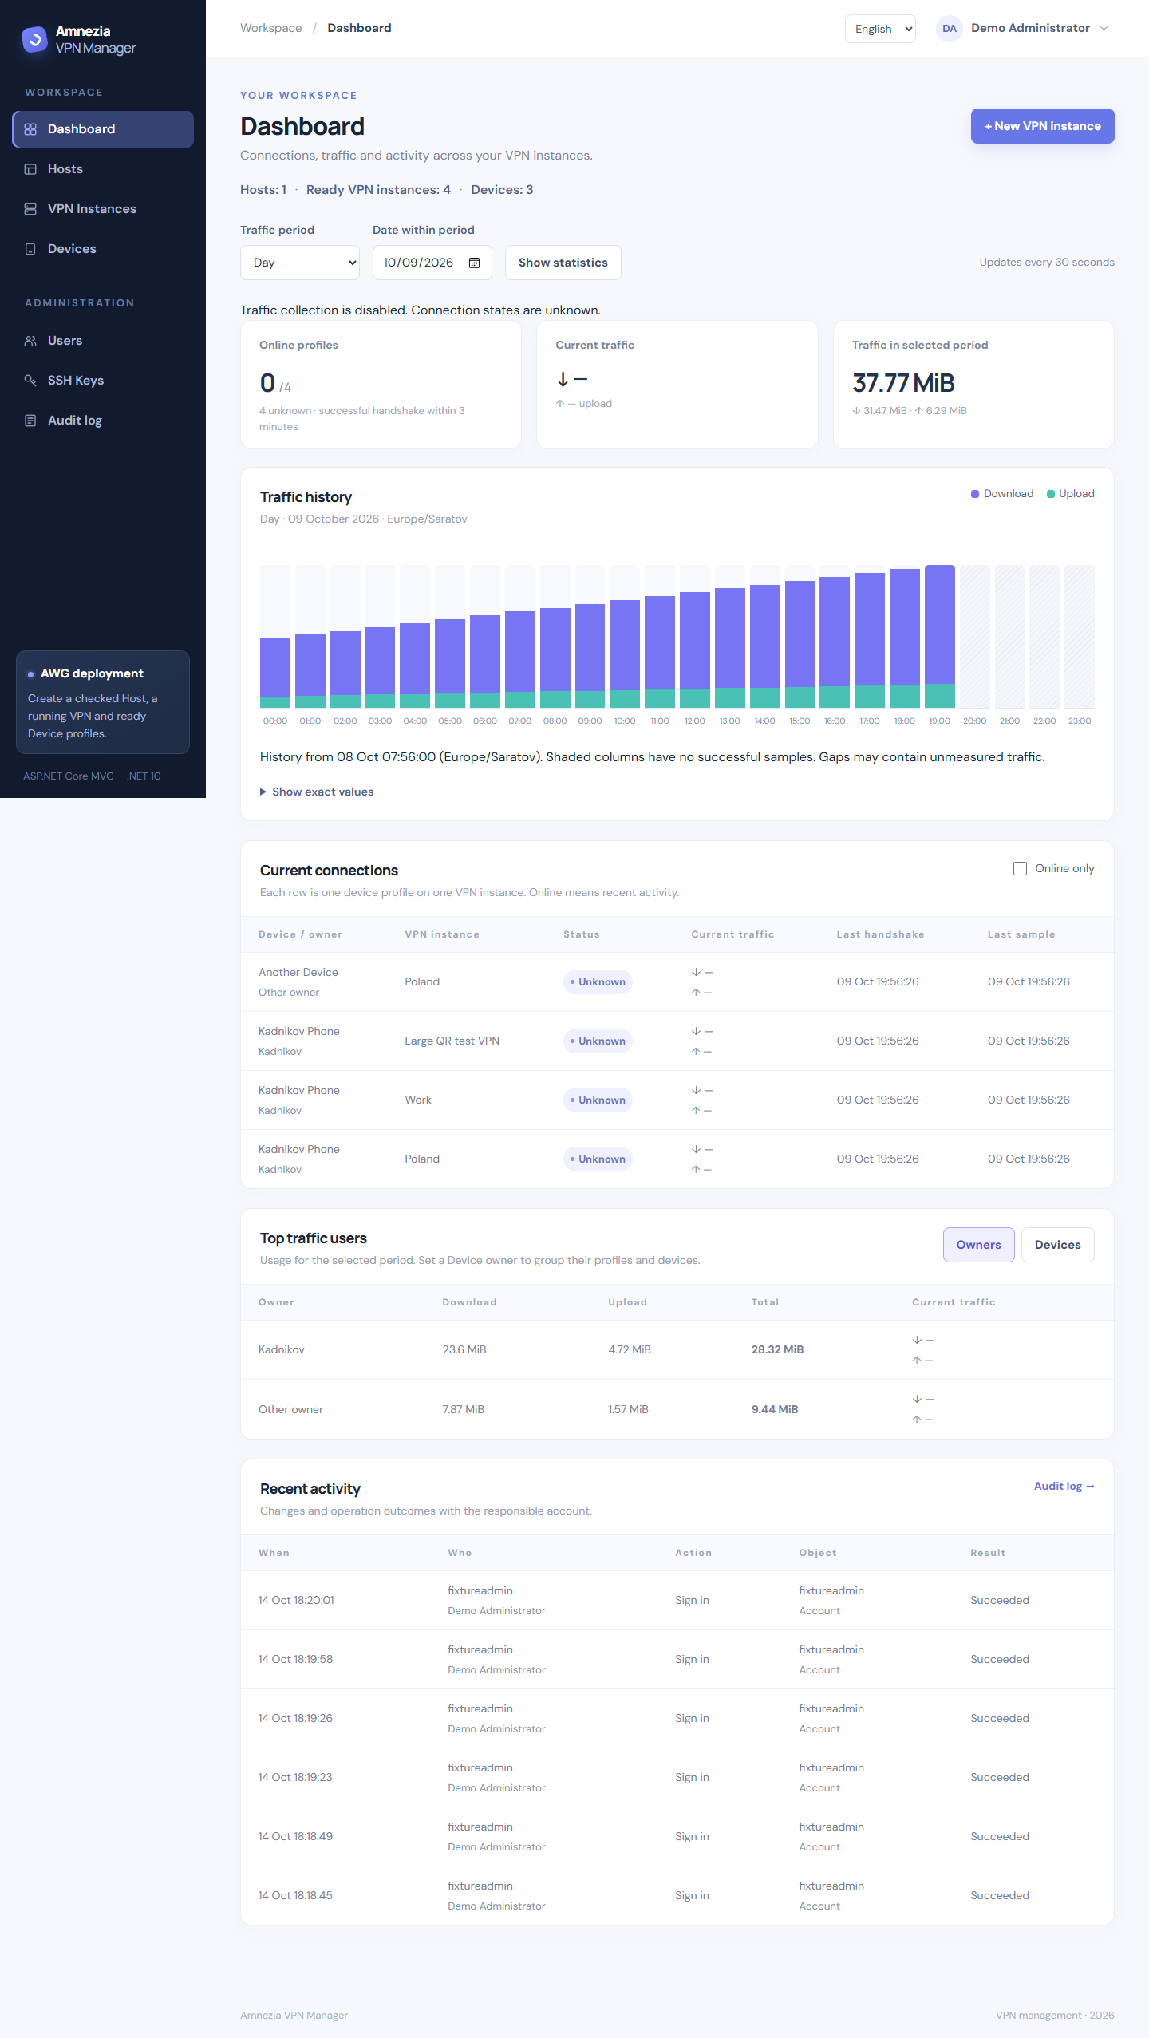Click the 28.32 MiB total for Kadnikov
The height and width of the screenshot is (2038, 1149).
click(x=777, y=1349)
